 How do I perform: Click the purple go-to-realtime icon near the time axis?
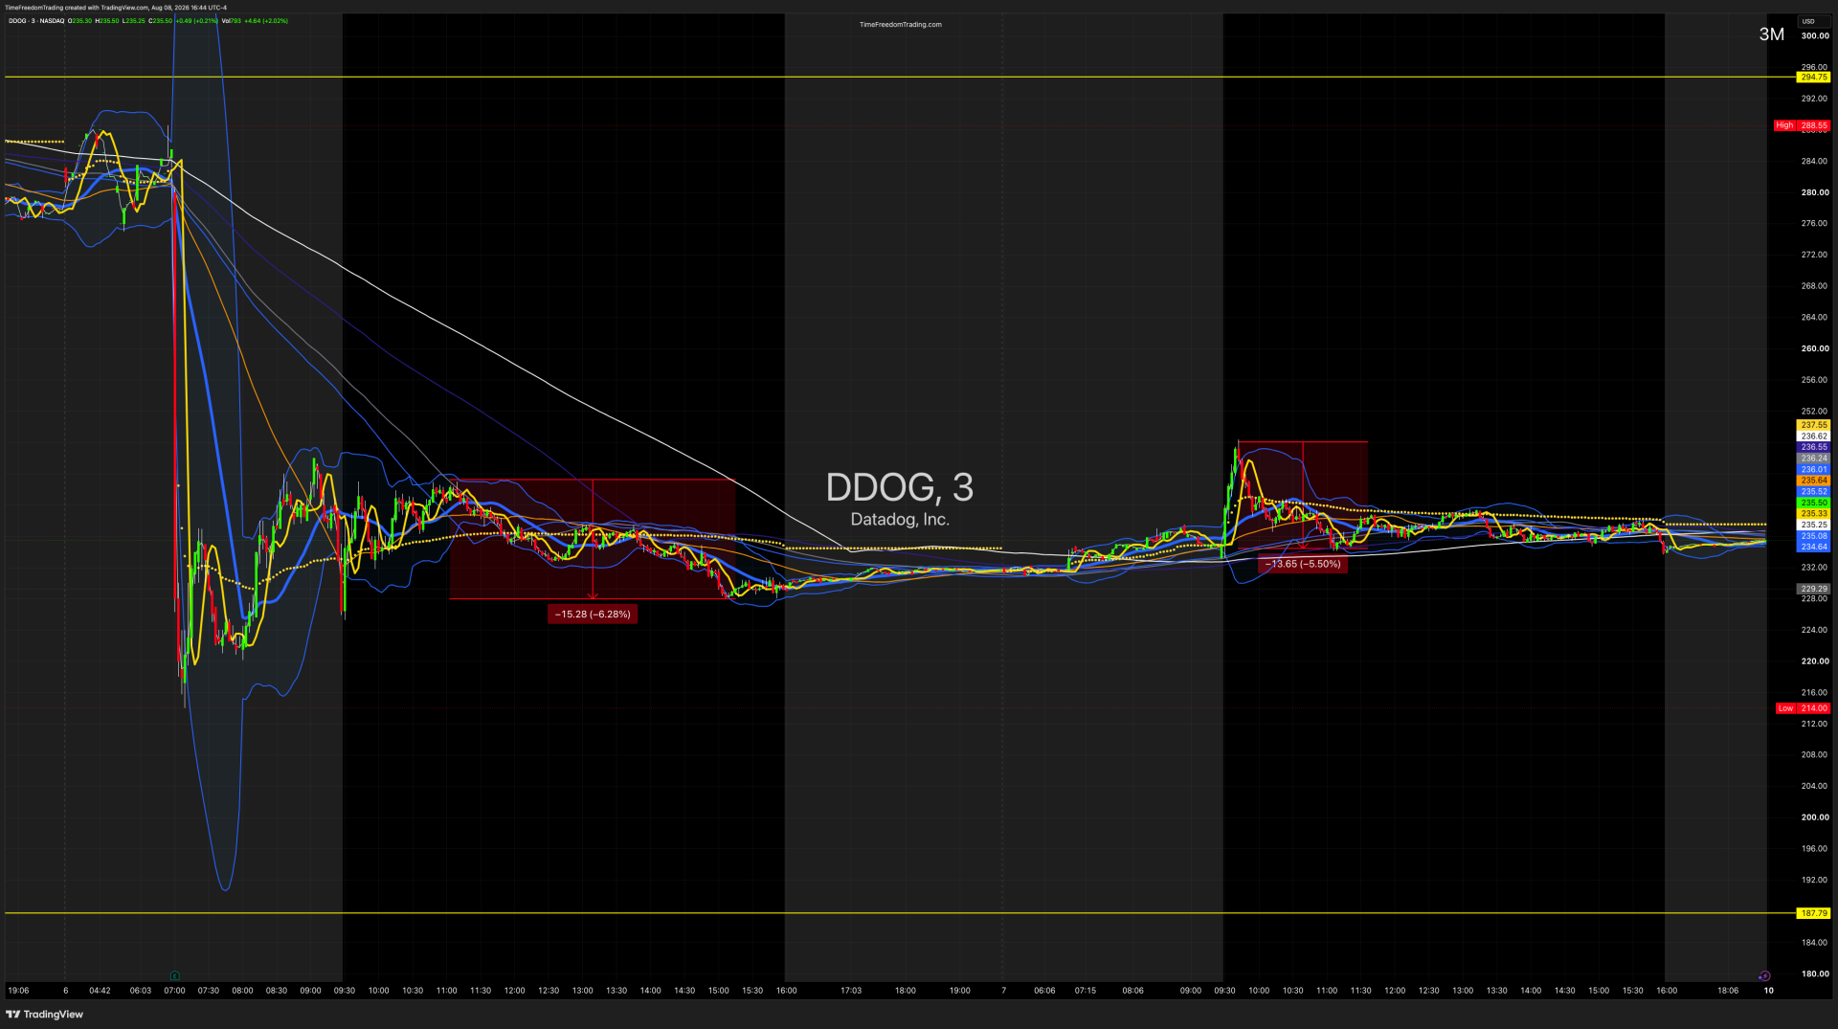tap(1764, 976)
